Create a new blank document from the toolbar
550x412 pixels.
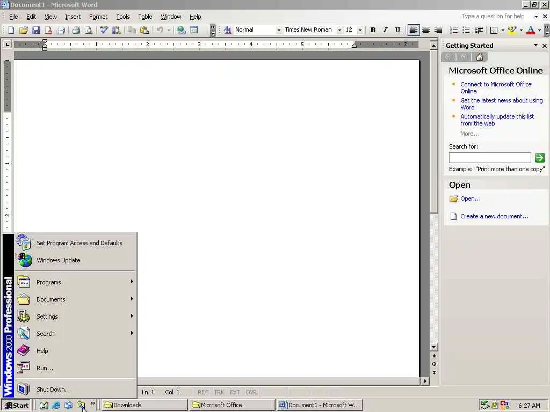point(11,30)
